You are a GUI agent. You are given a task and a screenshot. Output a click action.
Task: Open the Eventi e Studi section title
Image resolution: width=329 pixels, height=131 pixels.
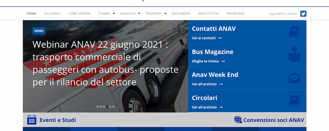pos(58,120)
